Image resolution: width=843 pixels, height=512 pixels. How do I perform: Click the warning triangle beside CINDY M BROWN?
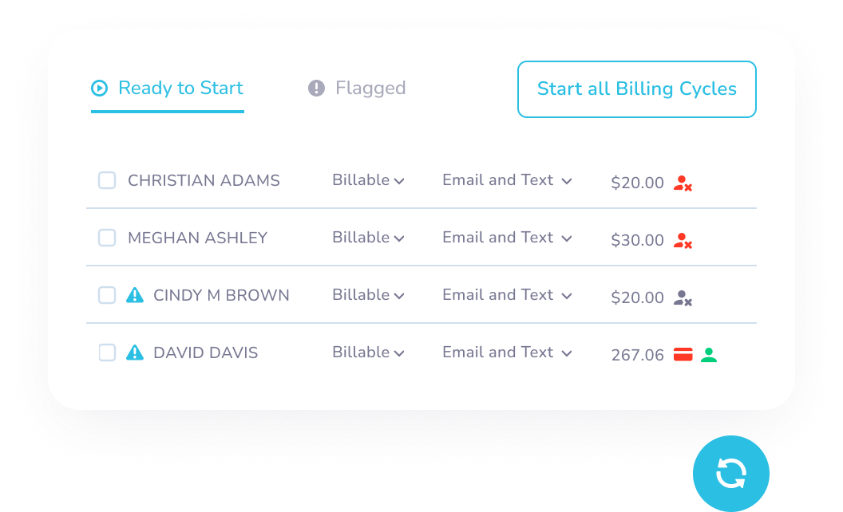[x=134, y=295]
